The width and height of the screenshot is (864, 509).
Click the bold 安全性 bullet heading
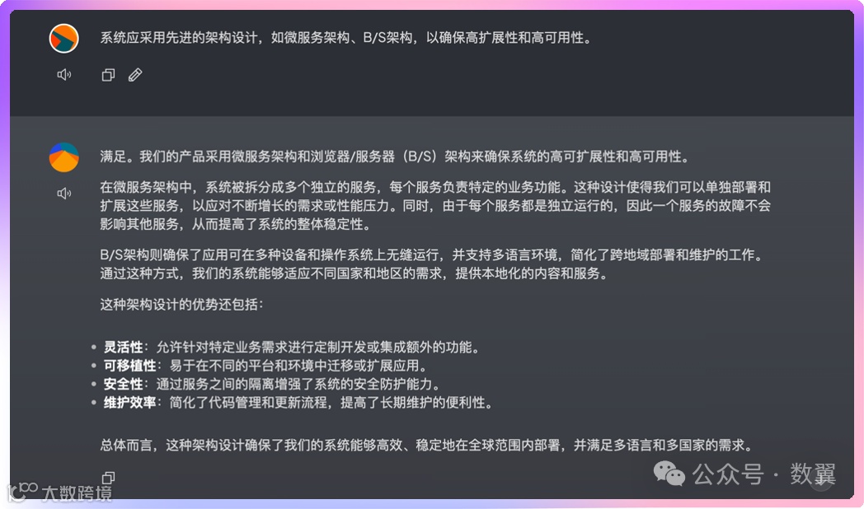pyautogui.click(x=123, y=384)
